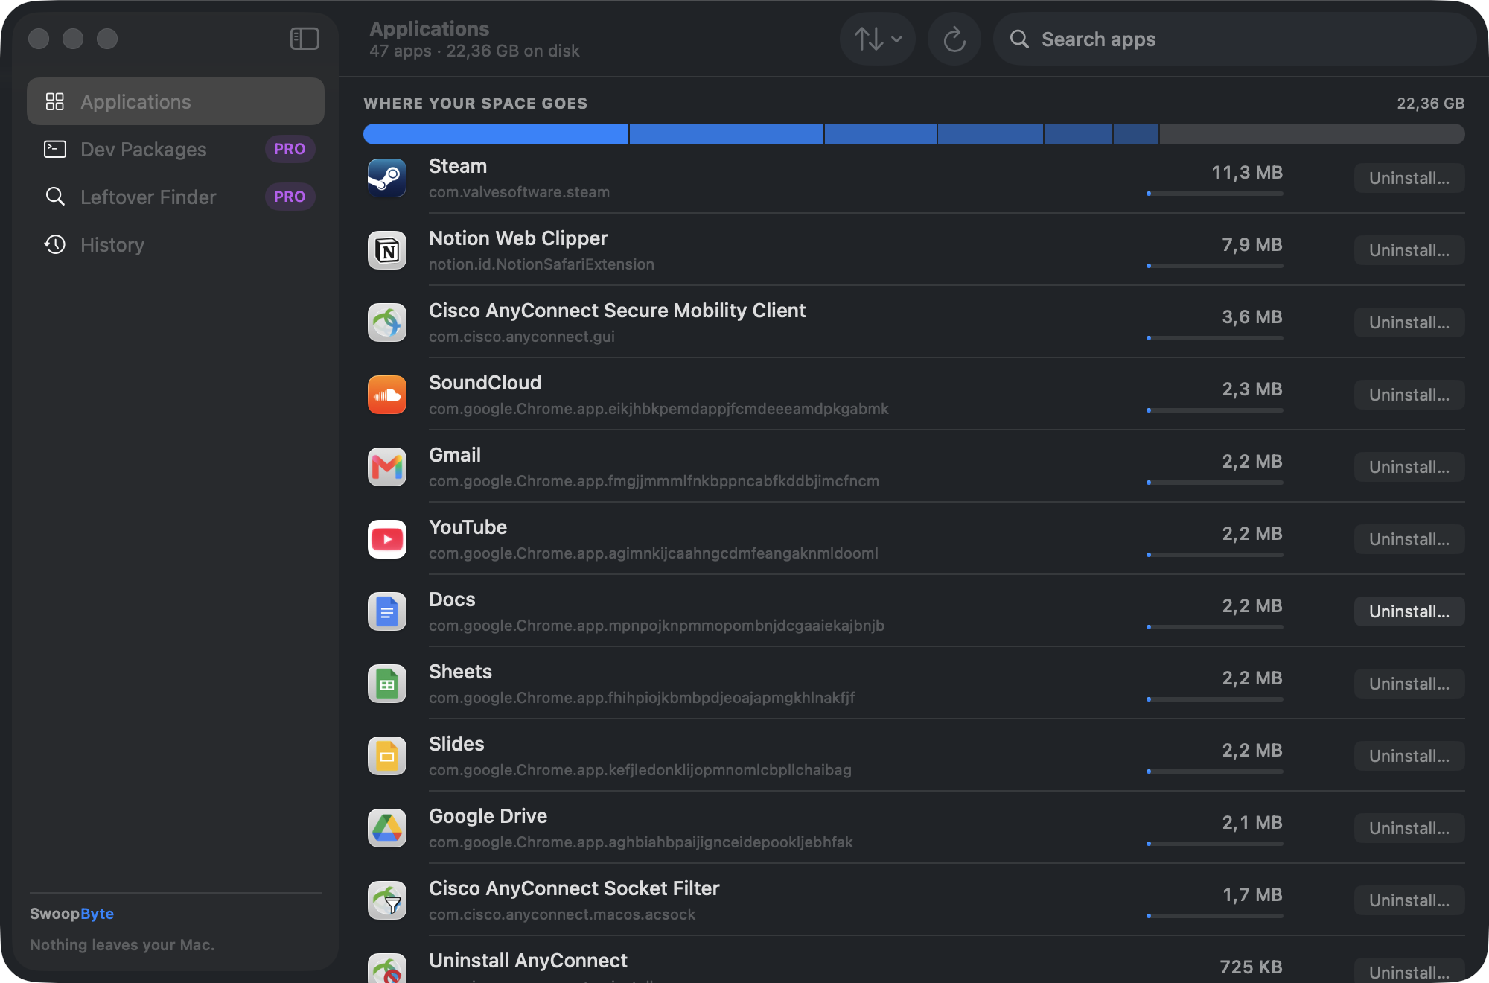Uninstall the Steam app
Viewport: 1489px width, 983px height.
[1409, 178]
